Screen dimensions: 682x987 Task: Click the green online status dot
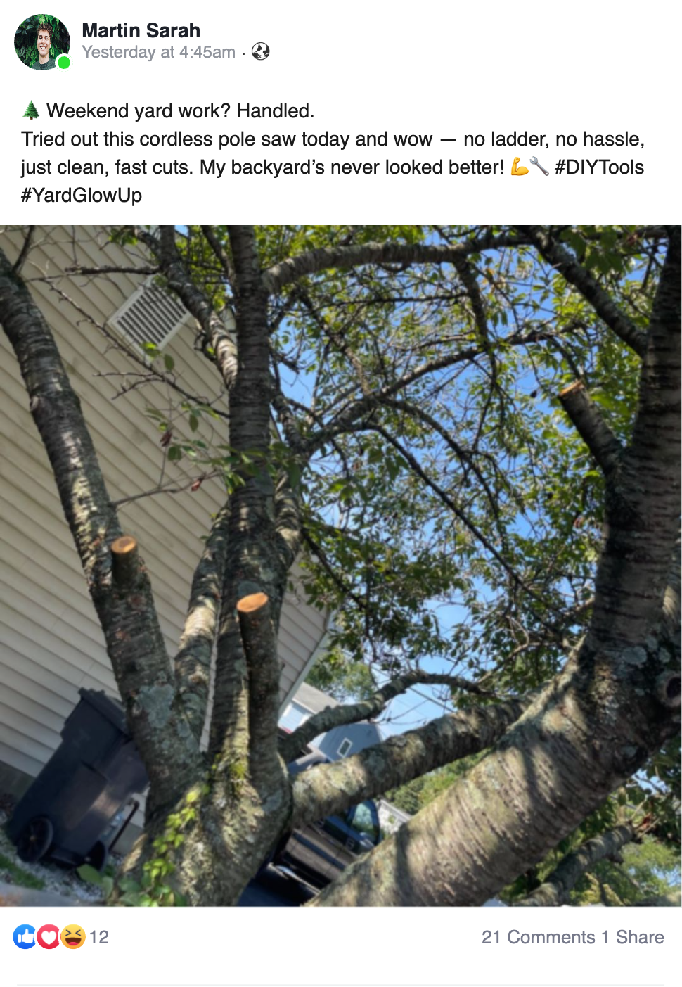[x=64, y=63]
